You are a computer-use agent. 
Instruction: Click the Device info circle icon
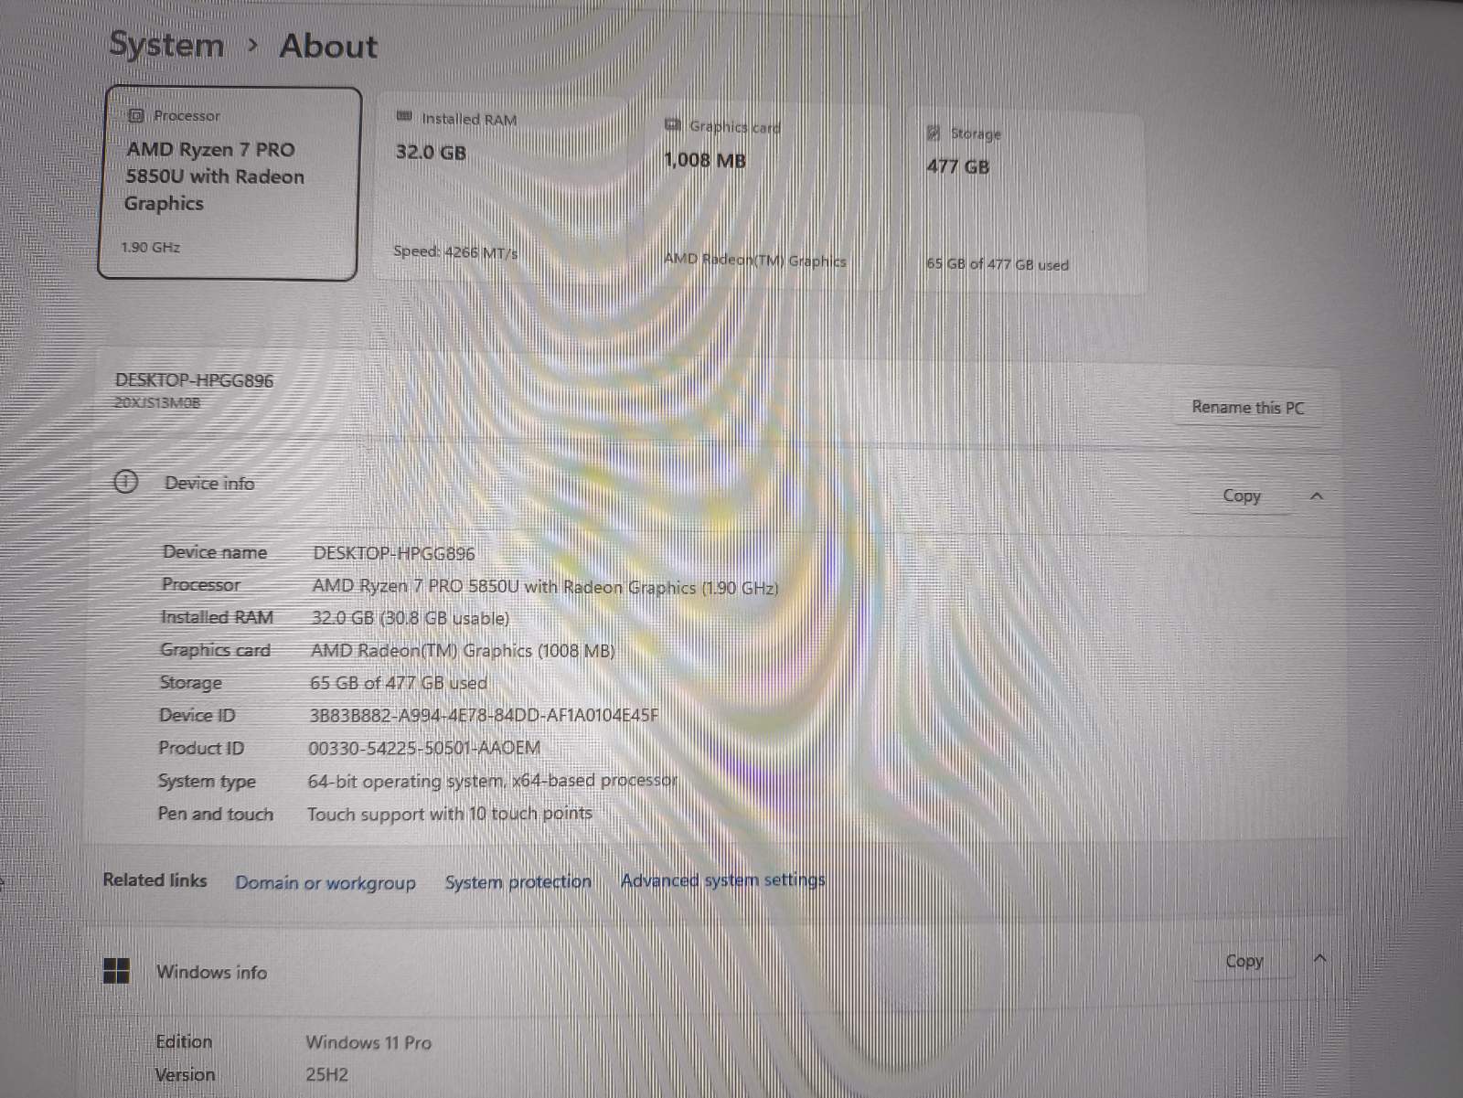click(x=125, y=482)
